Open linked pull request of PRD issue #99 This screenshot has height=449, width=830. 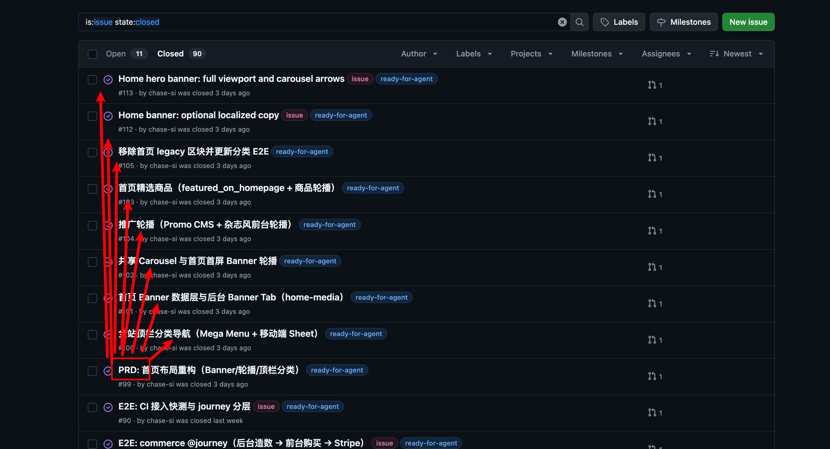click(x=655, y=376)
